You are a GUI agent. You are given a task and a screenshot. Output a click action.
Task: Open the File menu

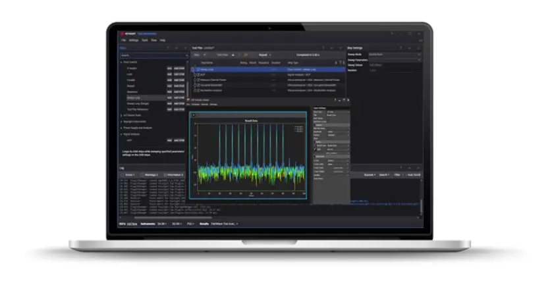point(123,40)
